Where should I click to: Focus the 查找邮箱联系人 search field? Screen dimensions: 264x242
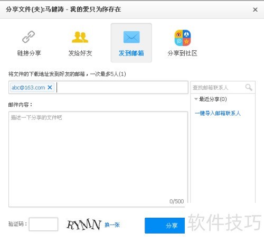(x=218, y=87)
